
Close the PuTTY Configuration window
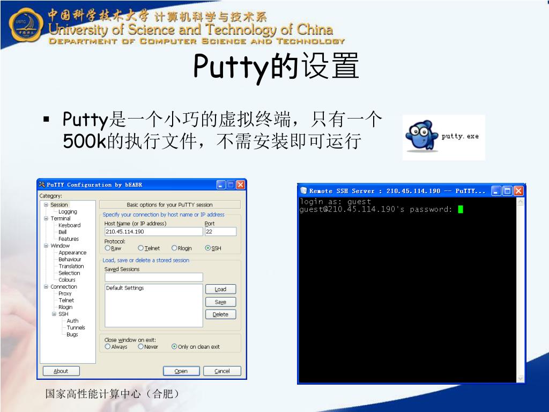click(x=240, y=185)
